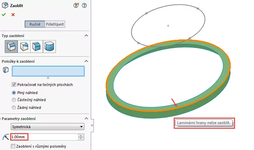Collapse Položky k zaoblení section
Screen dimensions: 254x150
[86, 61]
